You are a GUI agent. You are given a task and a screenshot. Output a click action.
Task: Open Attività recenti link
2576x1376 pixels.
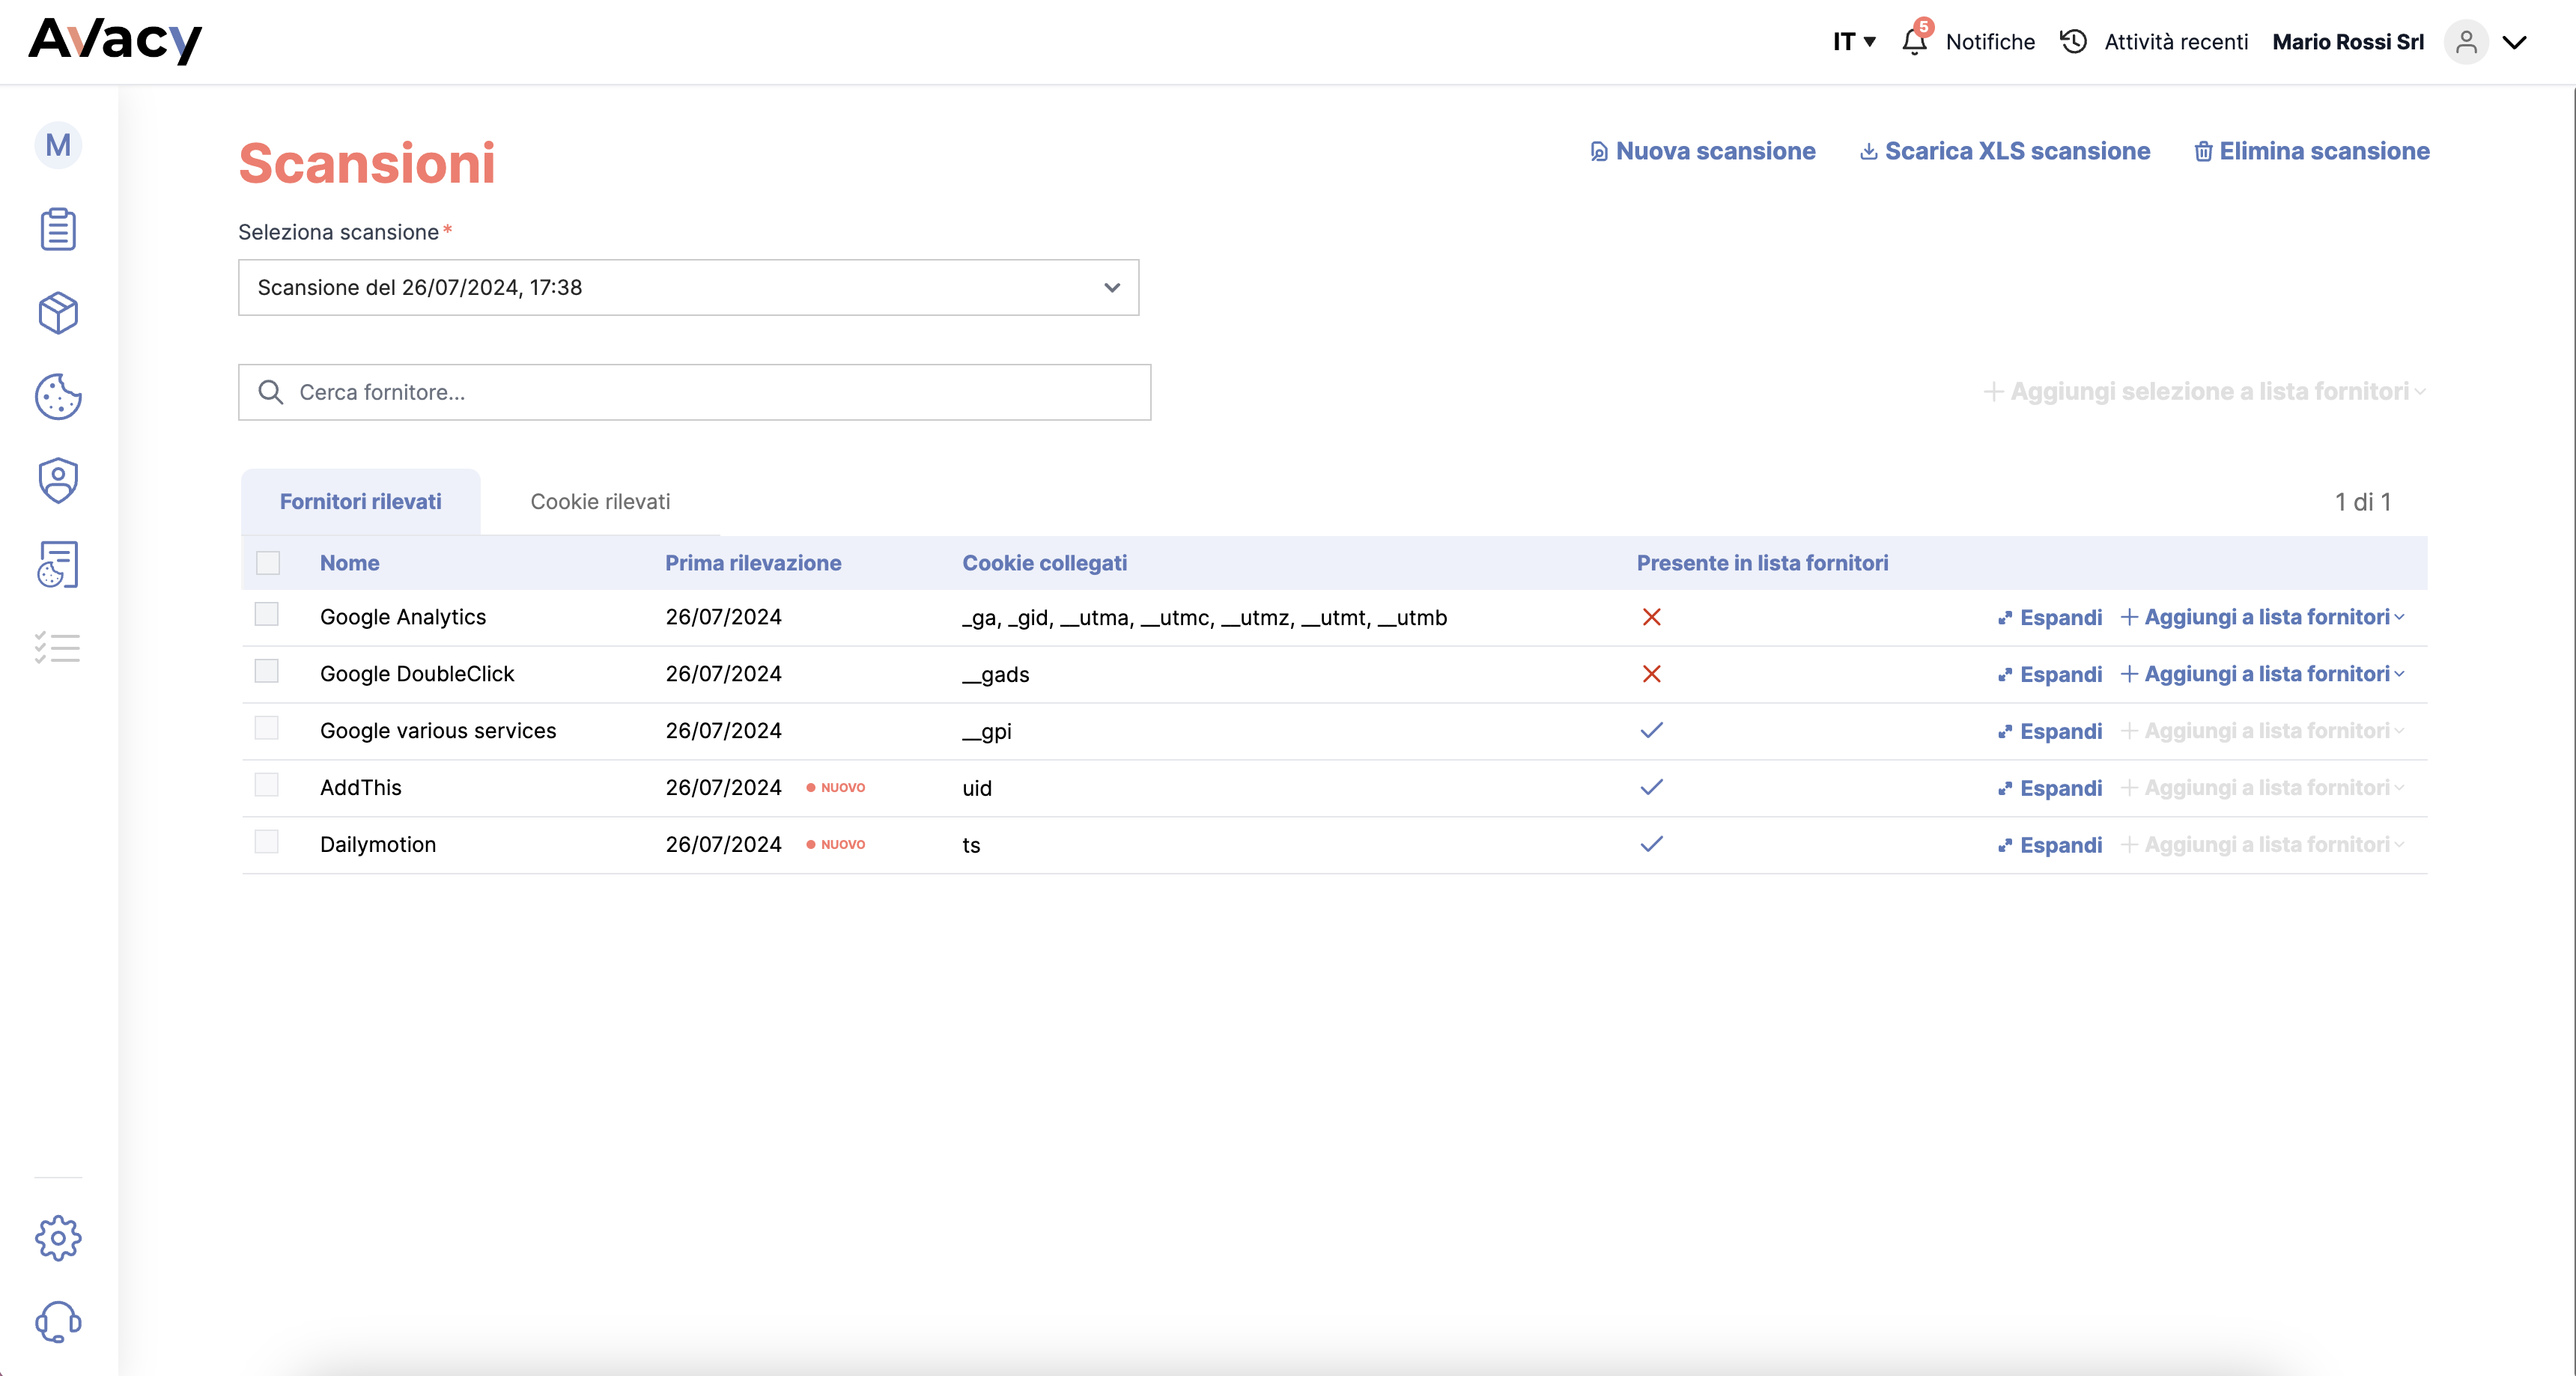pyautogui.click(x=2176, y=42)
